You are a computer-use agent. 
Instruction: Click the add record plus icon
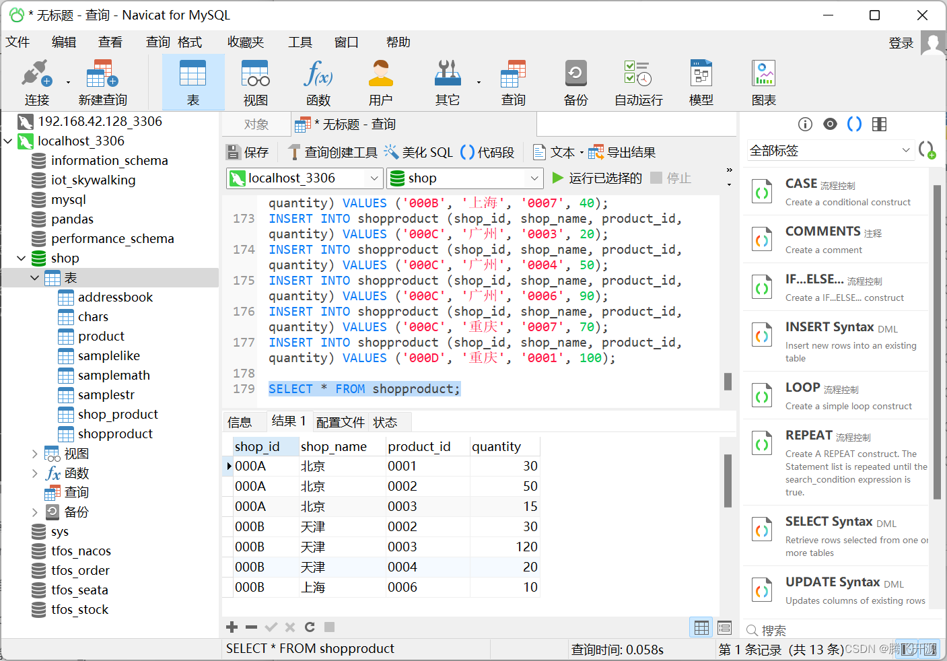(232, 627)
